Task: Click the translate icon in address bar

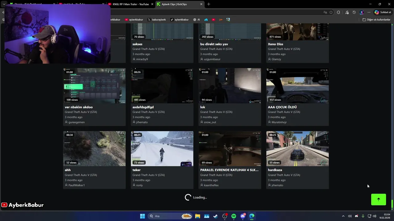Action: tap(325, 12)
